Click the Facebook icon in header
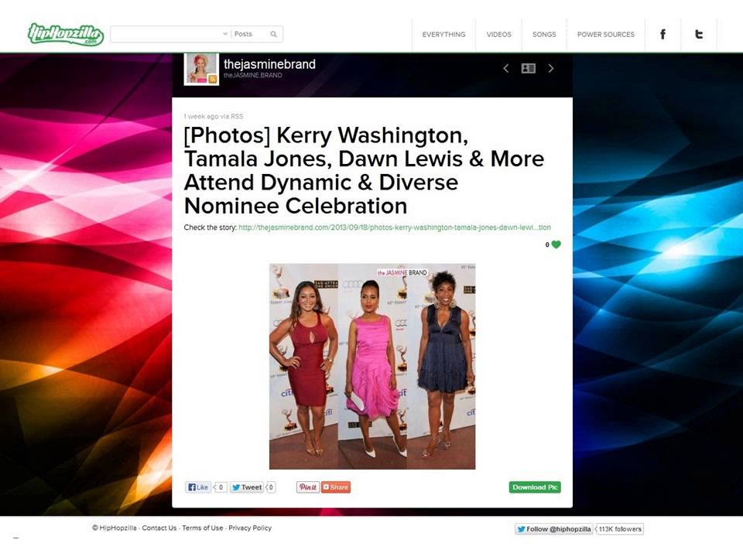743x557 pixels. (663, 34)
